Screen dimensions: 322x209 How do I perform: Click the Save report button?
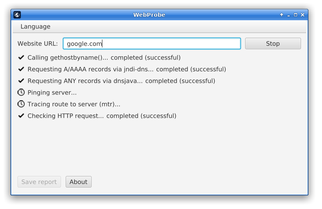click(39, 182)
